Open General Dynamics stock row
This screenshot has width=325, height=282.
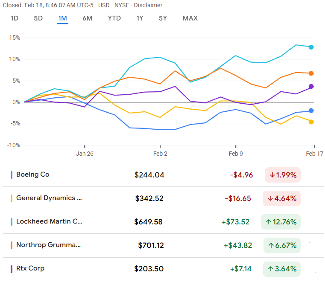(x=163, y=198)
